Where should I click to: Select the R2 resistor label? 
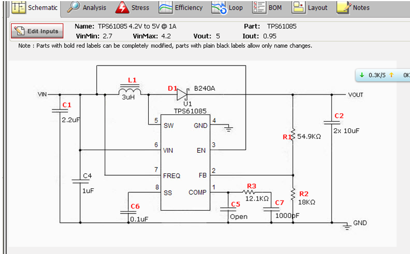coord(304,194)
